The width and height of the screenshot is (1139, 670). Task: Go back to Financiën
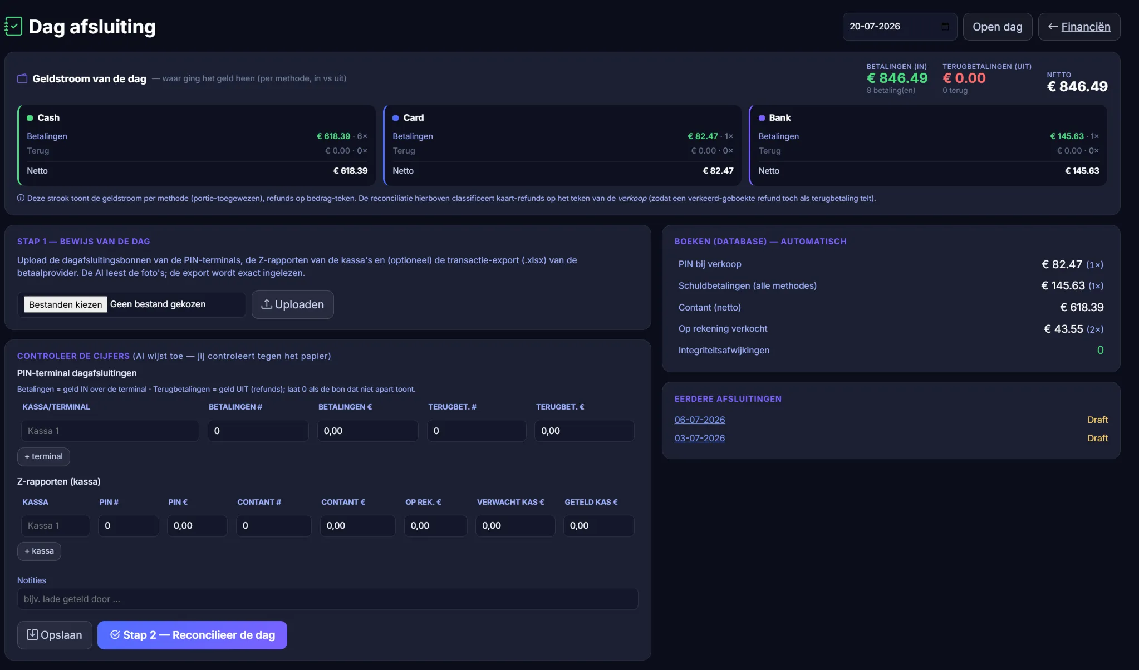(1079, 27)
